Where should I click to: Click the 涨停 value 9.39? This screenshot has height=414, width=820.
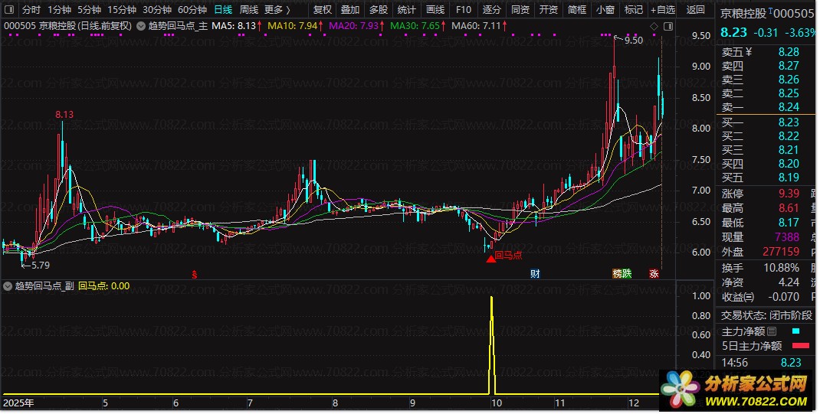tap(789, 194)
